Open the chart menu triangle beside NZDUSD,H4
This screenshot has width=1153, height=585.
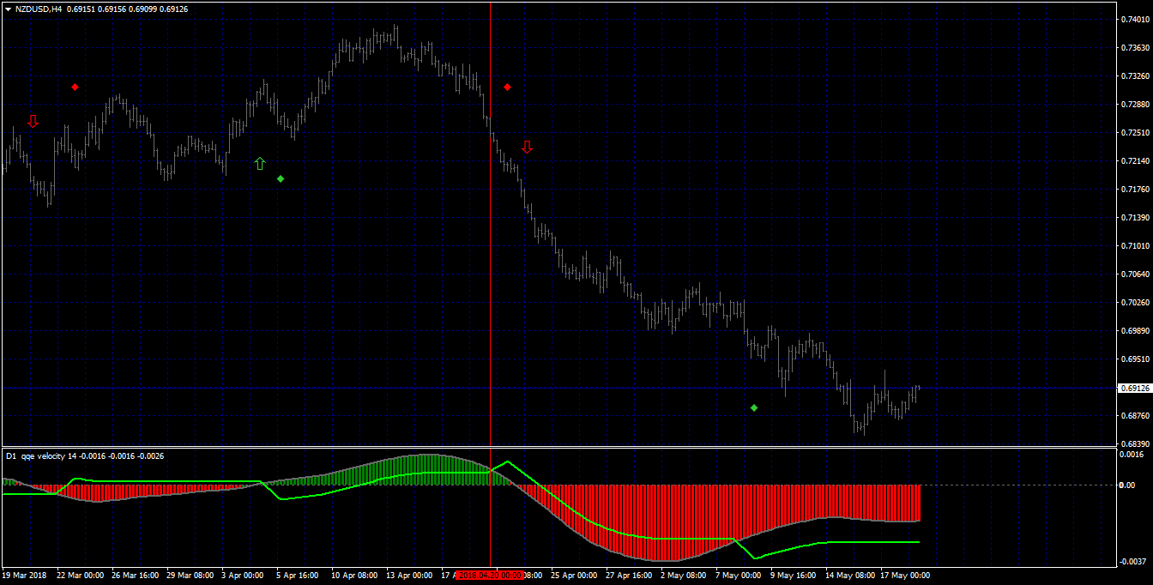click(x=8, y=9)
